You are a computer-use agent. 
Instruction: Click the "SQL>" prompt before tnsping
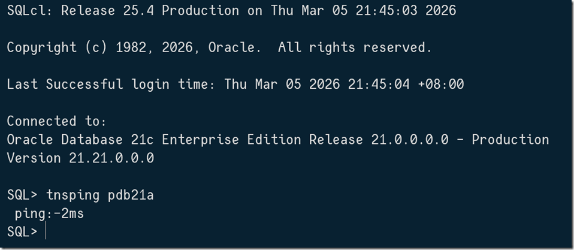pos(22,195)
